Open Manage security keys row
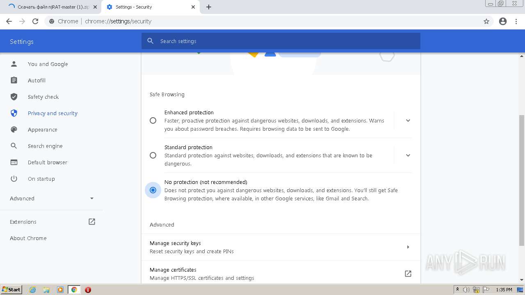 (x=281, y=247)
